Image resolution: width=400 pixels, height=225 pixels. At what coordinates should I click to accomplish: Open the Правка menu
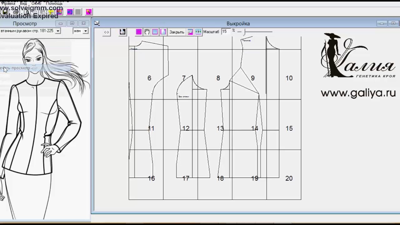coord(8,3)
